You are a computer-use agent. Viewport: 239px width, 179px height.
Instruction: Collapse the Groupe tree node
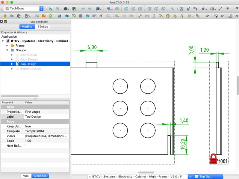[7, 50]
